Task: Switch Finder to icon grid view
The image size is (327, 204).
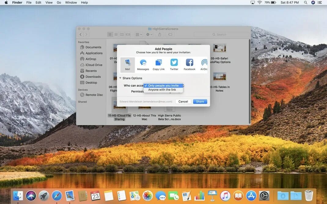Action: [x=110, y=34]
